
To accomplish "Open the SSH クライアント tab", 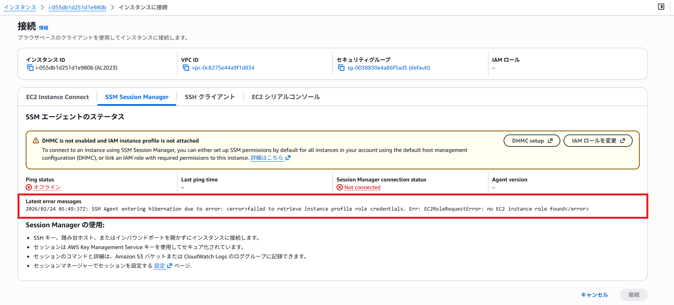I will [x=210, y=97].
